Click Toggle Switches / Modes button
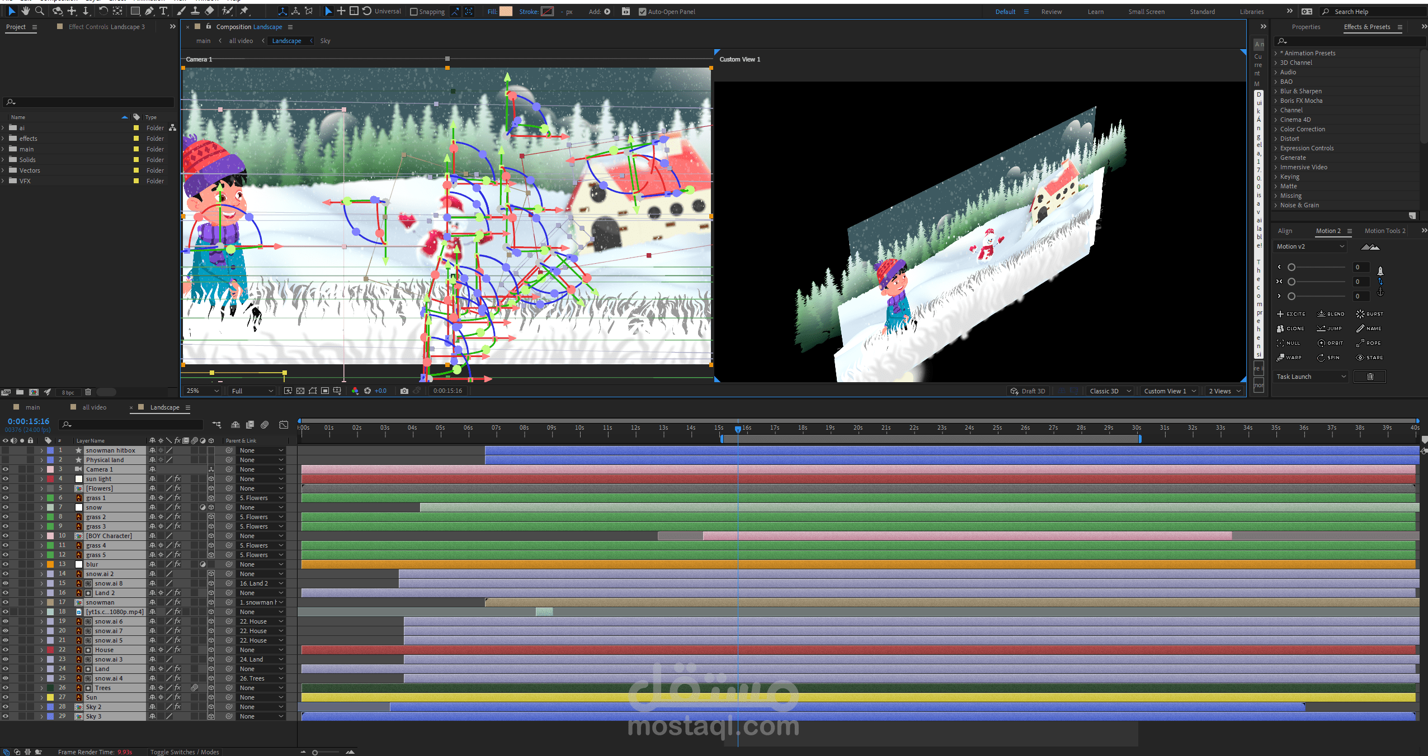Image resolution: width=1428 pixels, height=756 pixels. [185, 752]
